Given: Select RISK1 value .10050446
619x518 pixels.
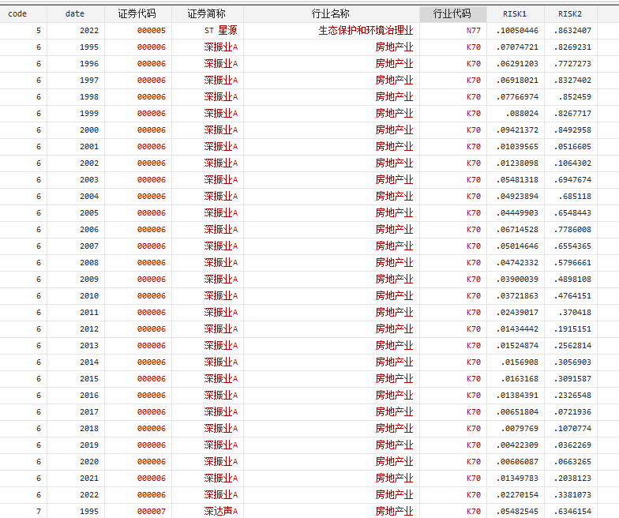Looking at the screenshot, I should point(517,30).
